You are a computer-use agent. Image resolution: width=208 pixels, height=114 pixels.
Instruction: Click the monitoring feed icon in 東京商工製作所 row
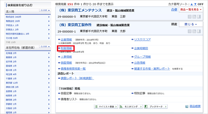194,31
